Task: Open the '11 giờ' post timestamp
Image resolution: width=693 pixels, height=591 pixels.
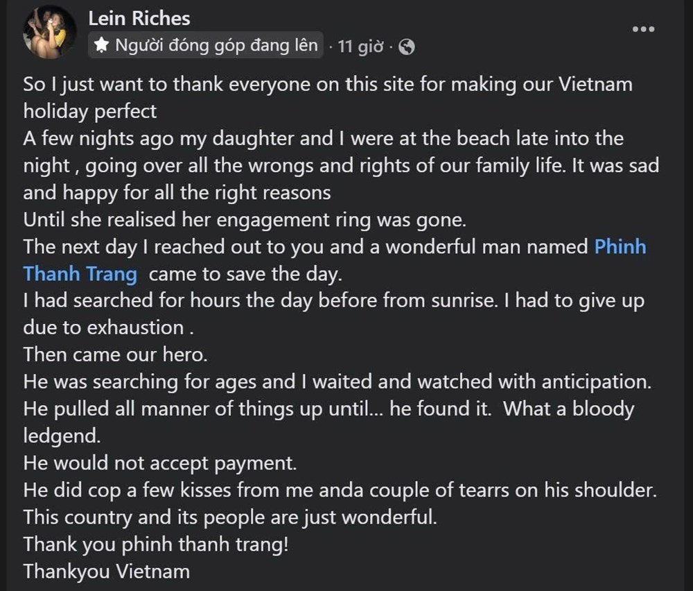Action: (360, 46)
